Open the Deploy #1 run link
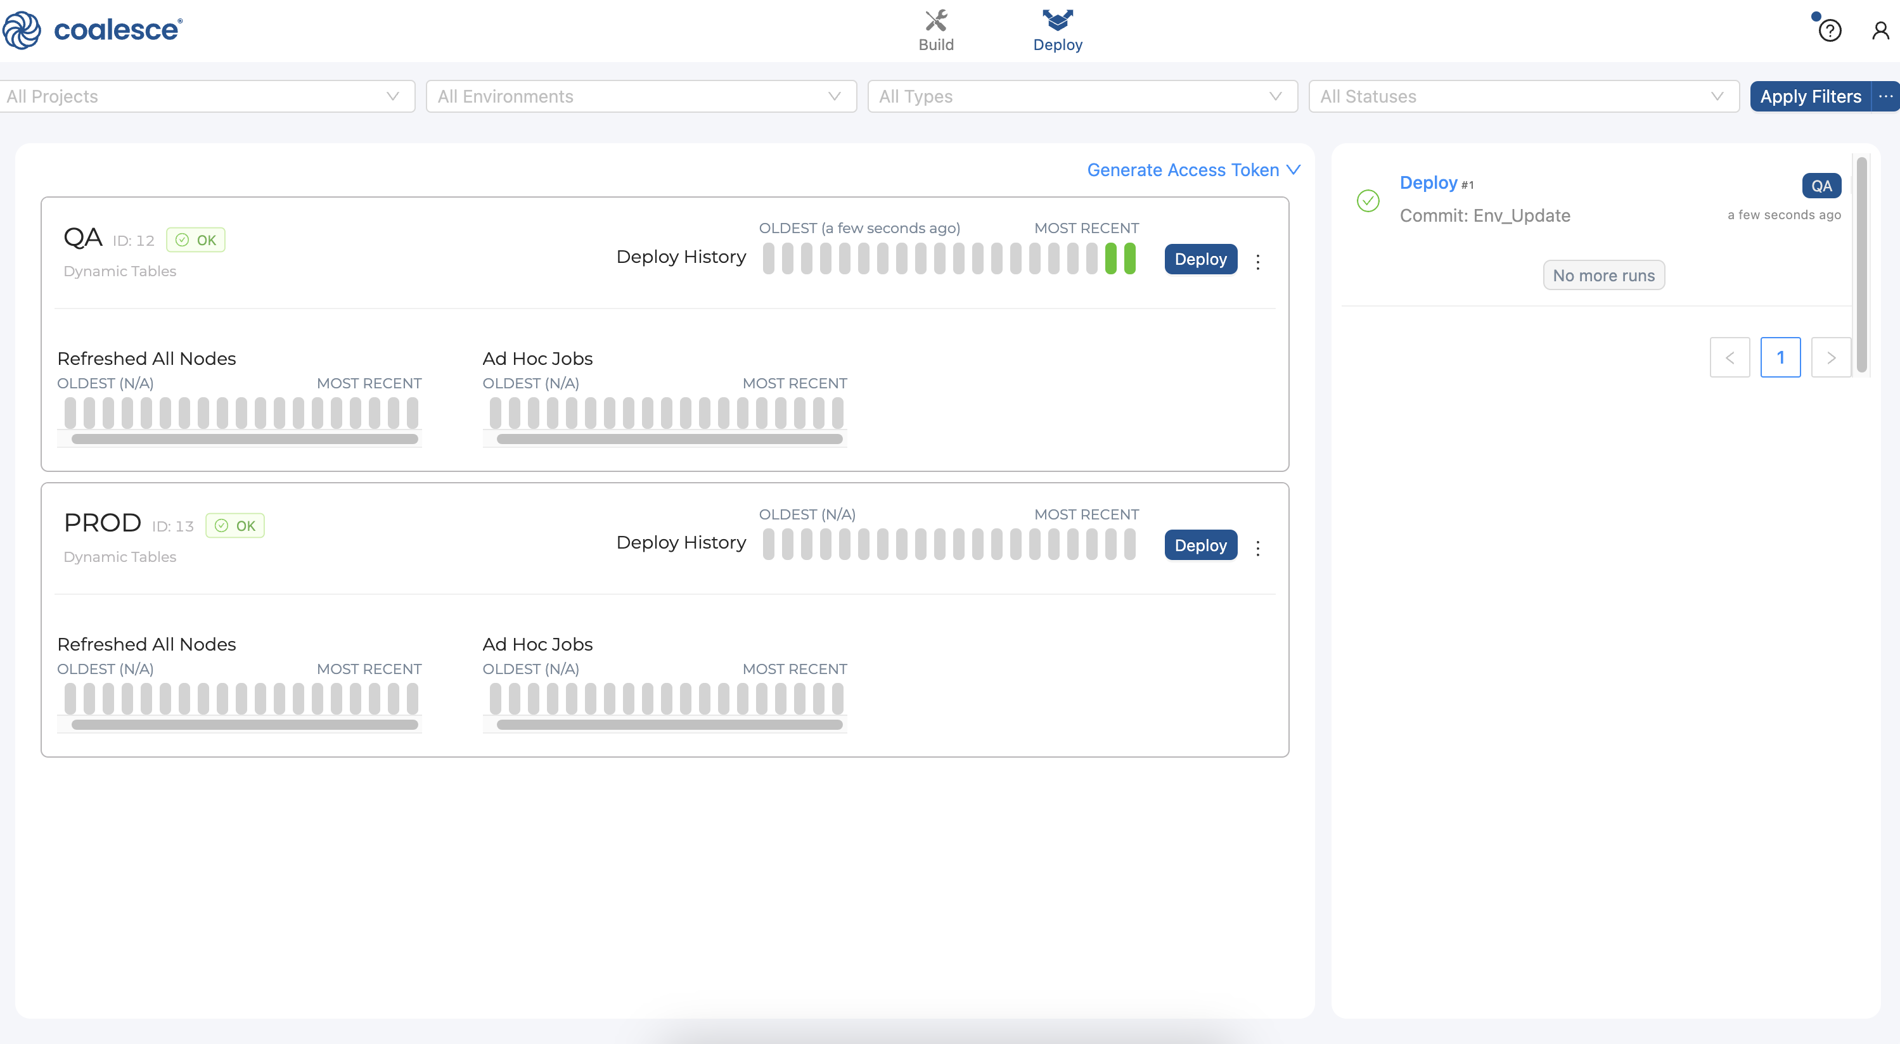The image size is (1900, 1044). pyautogui.click(x=1428, y=183)
